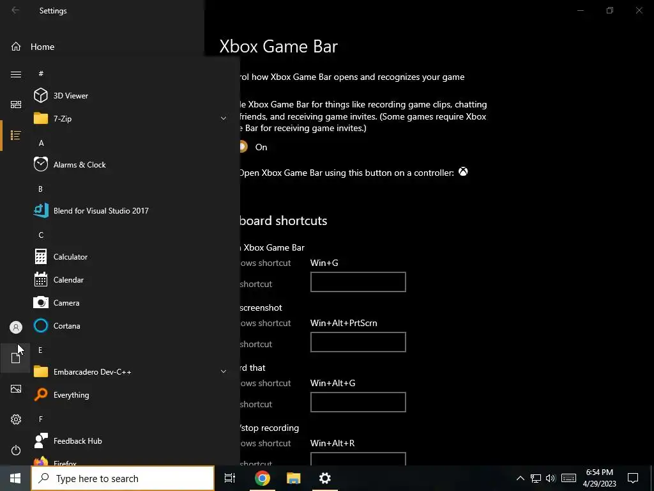Open the network status tray icon
This screenshot has width=654, height=491.
[x=536, y=478]
